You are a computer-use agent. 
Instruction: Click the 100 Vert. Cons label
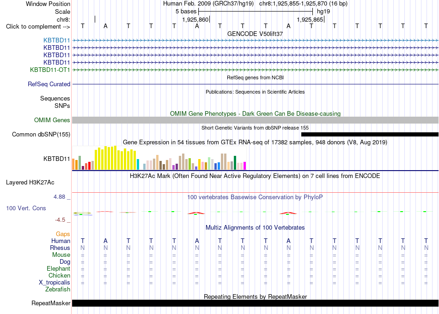click(26, 208)
